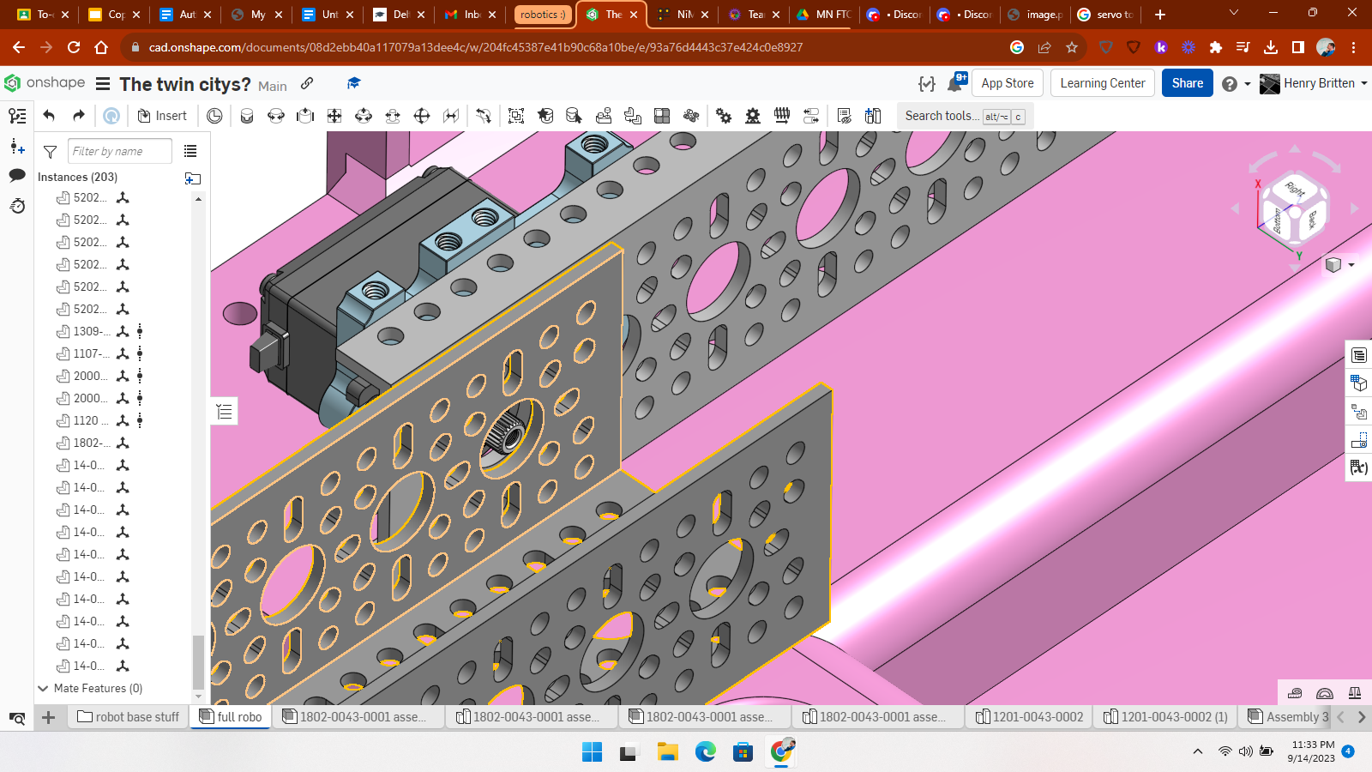Click the education graduation cap icon

[353, 83]
